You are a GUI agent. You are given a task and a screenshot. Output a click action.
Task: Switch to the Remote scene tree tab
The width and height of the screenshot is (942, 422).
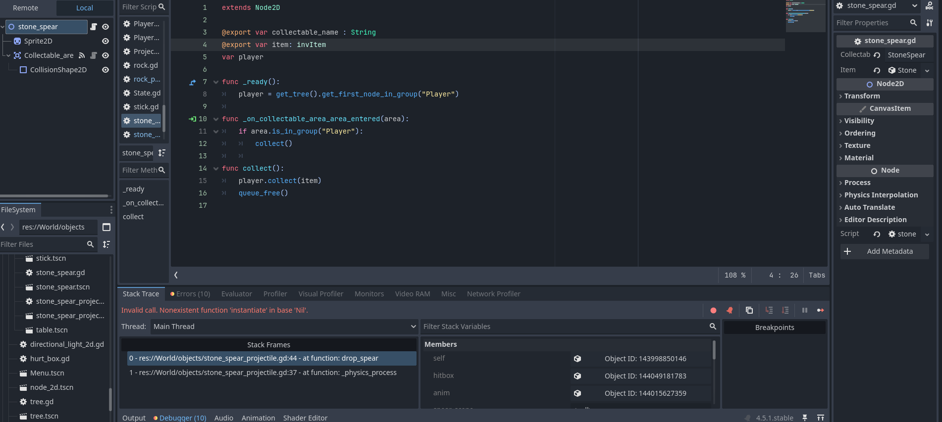(x=26, y=8)
